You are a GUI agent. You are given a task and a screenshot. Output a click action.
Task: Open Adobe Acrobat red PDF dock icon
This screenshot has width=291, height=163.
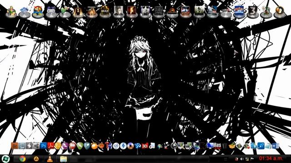(50, 146)
